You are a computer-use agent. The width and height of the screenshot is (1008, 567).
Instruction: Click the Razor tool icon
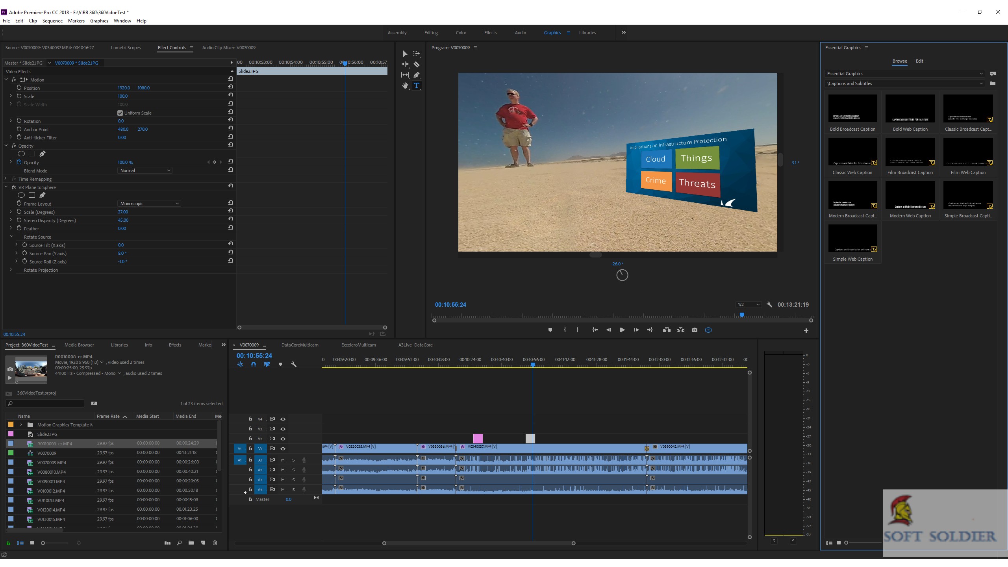click(x=416, y=65)
